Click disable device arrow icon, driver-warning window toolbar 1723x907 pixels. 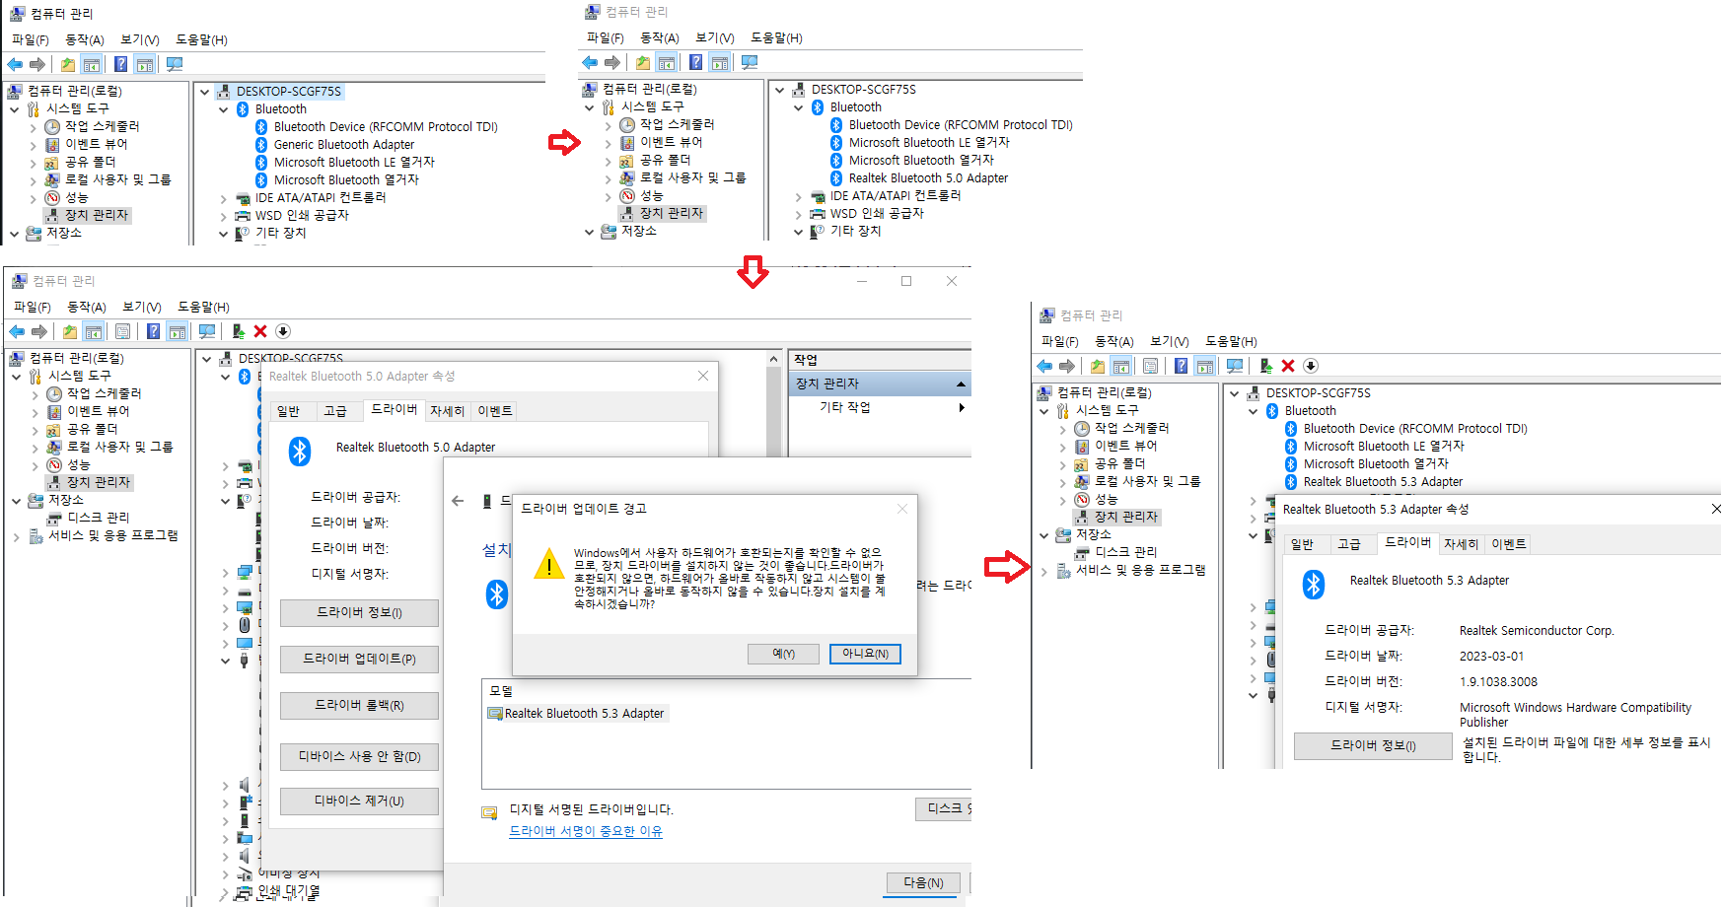coord(283,331)
